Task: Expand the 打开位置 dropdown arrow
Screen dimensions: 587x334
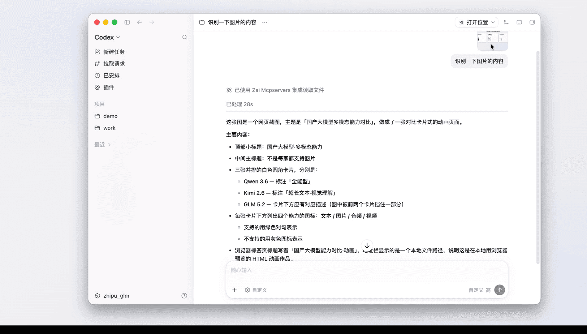Action: click(493, 22)
